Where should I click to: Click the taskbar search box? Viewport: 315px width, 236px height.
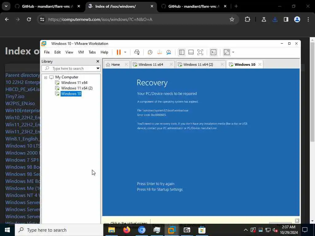pyautogui.click(x=59, y=230)
